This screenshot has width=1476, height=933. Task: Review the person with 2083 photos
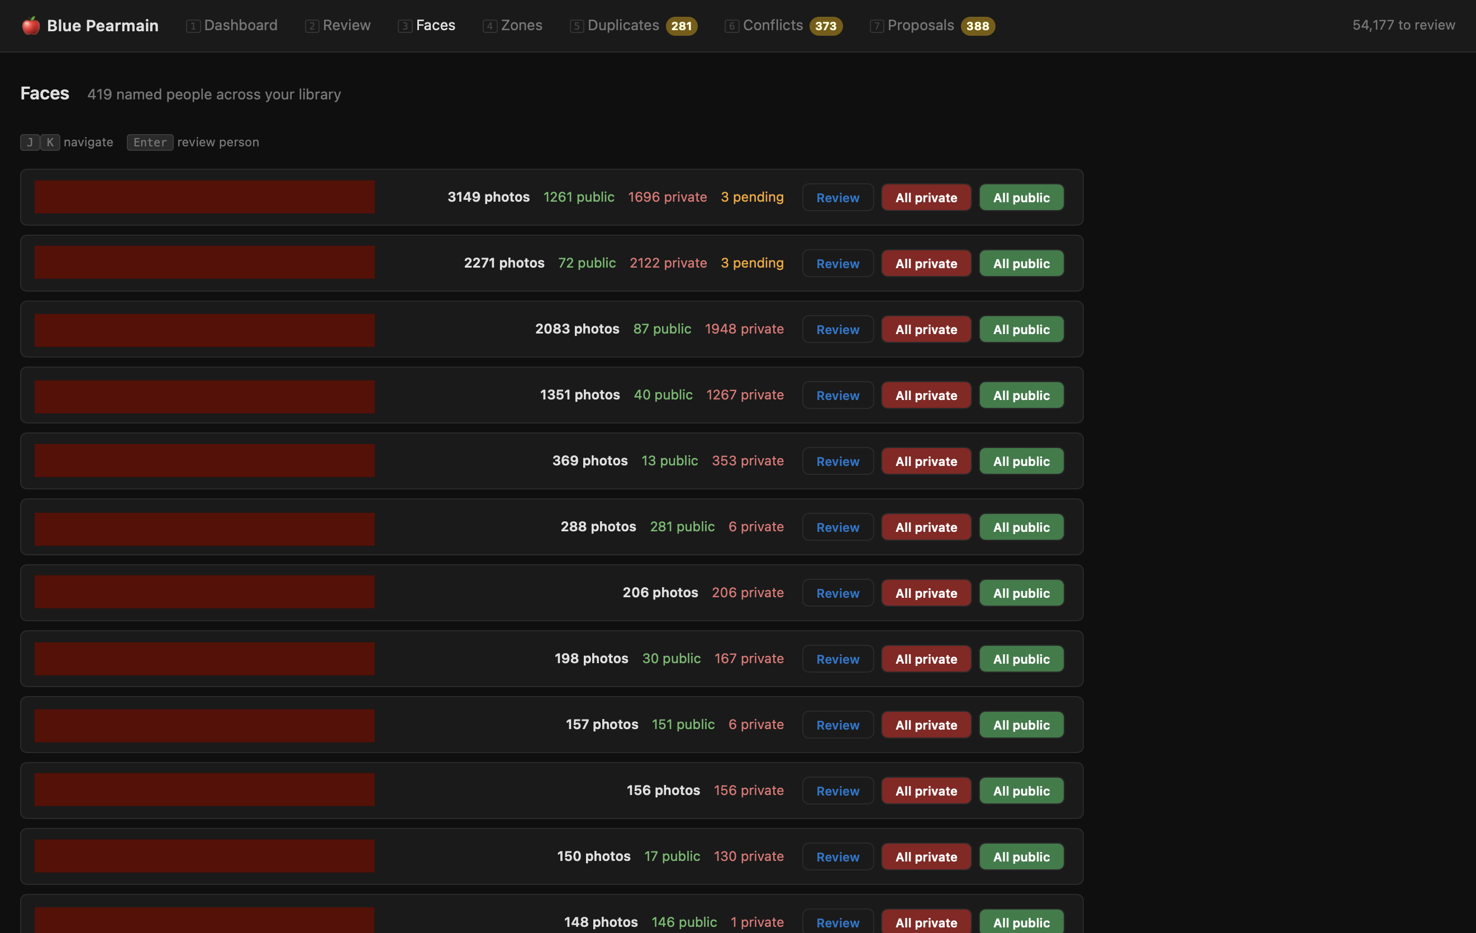[837, 329]
